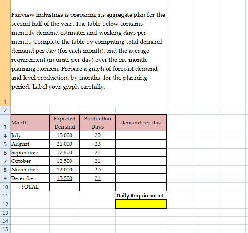Select December's 21 production days cell
Screen dimensions: 248x233
point(98,178)
